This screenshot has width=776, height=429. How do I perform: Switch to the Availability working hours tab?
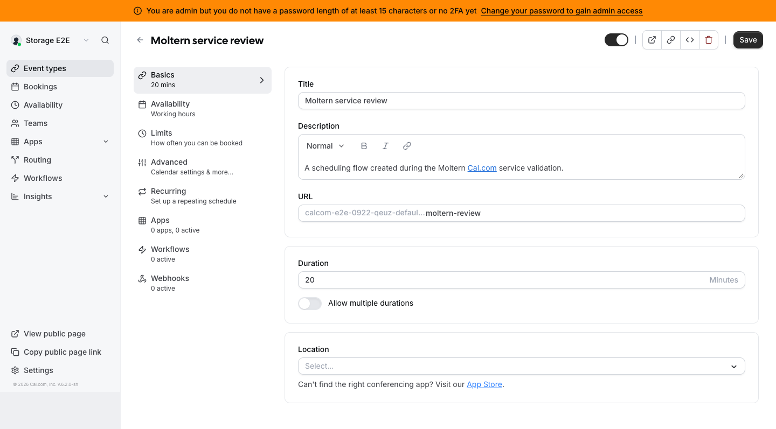[x=203, y=109]
